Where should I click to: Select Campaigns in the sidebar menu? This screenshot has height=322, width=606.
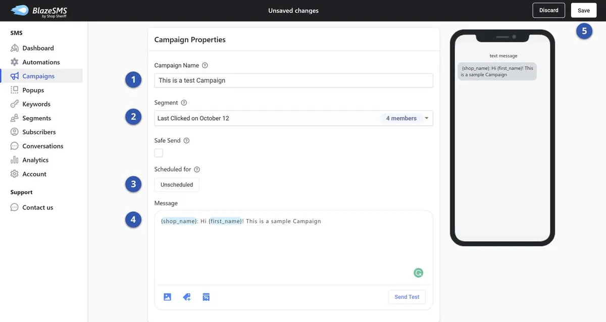(x=38, y=75)
